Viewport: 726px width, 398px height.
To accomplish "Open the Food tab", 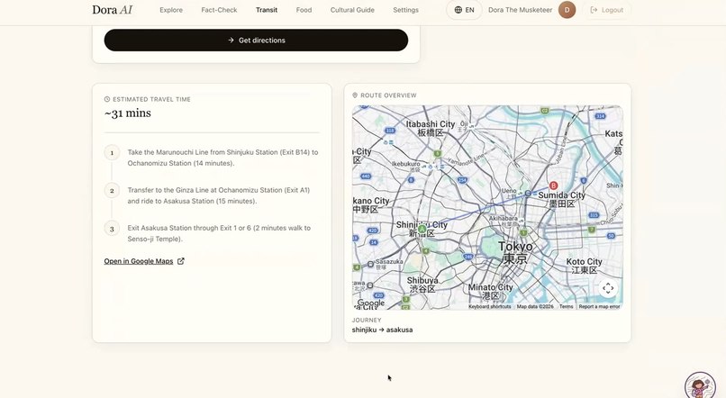I will [304, 10].
